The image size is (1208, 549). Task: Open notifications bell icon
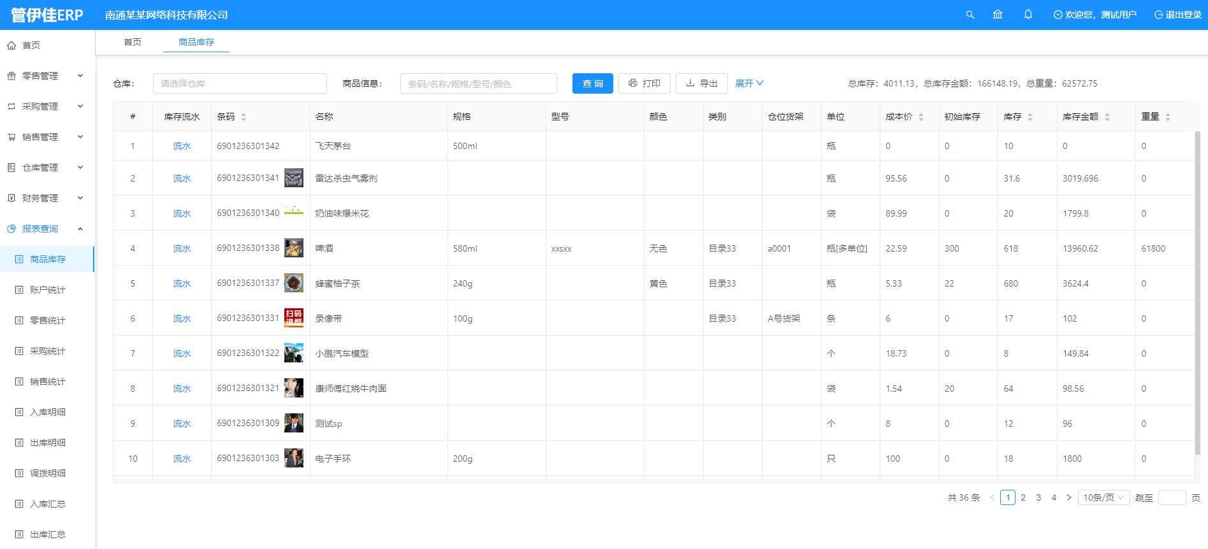(1028, 15)
